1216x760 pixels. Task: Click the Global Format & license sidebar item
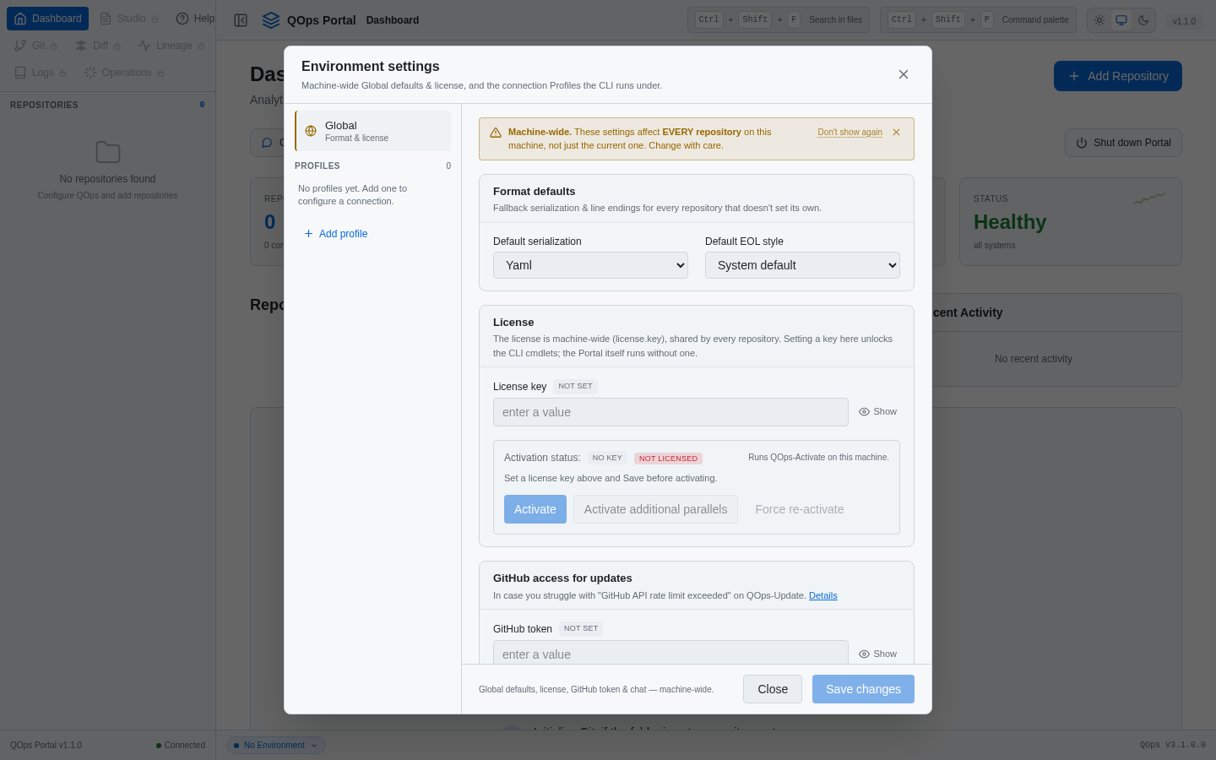click(x=372, y=131)
